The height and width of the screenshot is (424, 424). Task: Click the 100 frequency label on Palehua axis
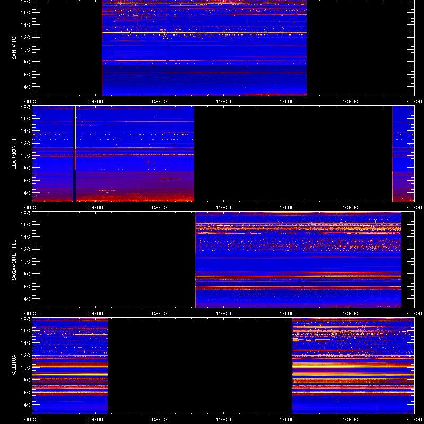26,368
